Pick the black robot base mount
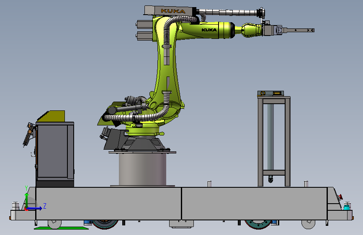The height and width of the screenshot is (235, 363). point(139,143)
